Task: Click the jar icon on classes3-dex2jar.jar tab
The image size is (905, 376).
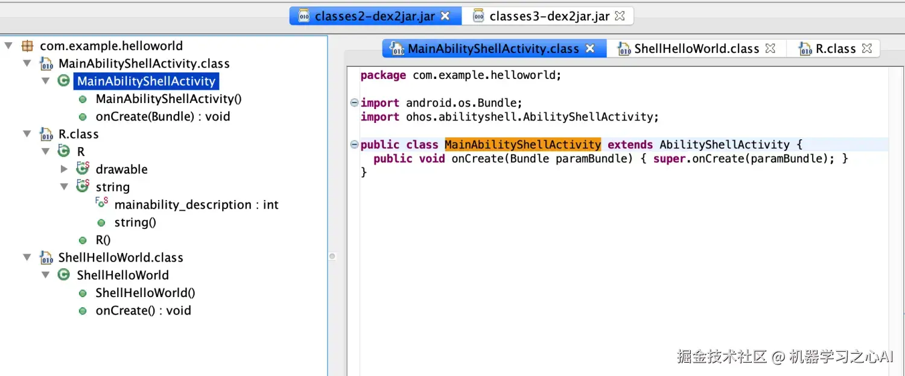Action: click(478, 16)
